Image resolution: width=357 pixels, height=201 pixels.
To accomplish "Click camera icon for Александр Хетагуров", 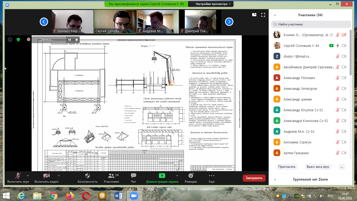I will (344, 88).
